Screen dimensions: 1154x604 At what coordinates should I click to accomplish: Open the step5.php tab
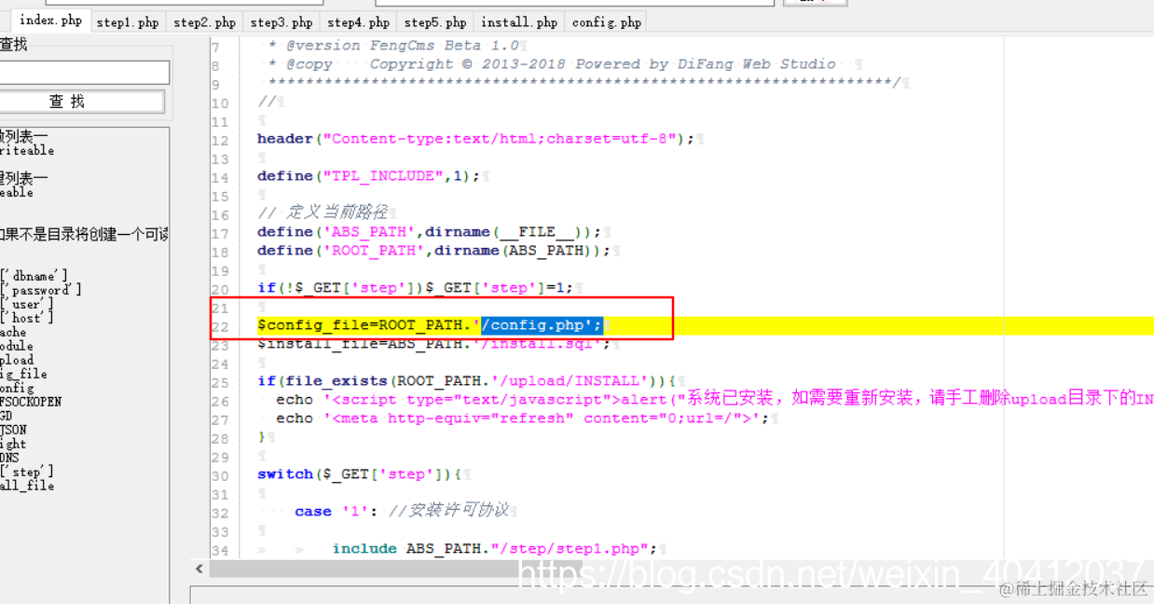(x=435, y=22)
